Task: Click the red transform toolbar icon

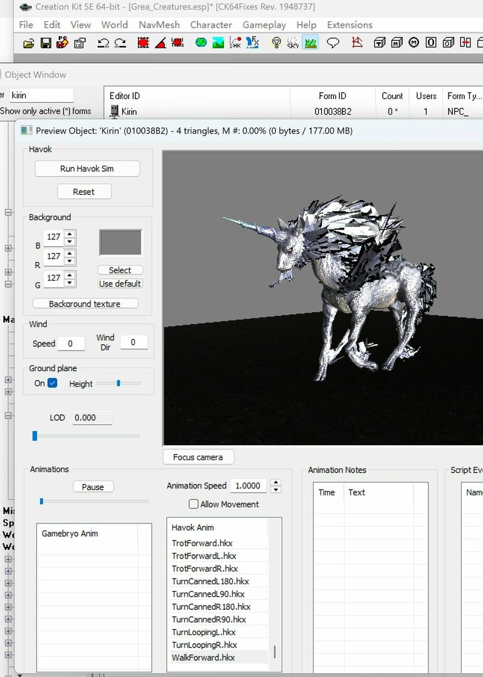Action: [177, 43]
